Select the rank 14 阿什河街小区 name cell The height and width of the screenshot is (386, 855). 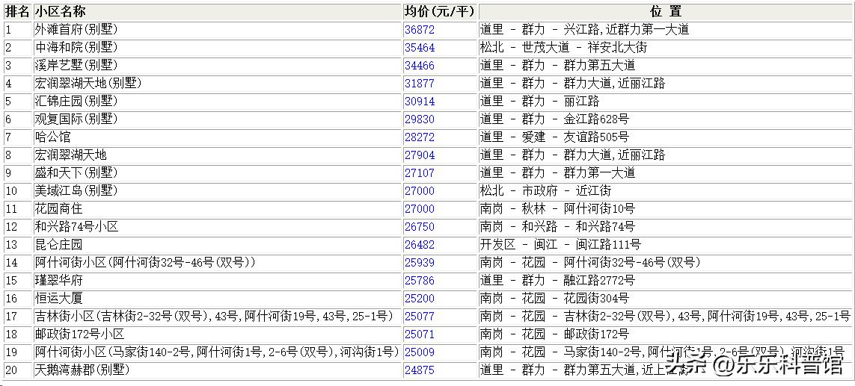(218, 263)
